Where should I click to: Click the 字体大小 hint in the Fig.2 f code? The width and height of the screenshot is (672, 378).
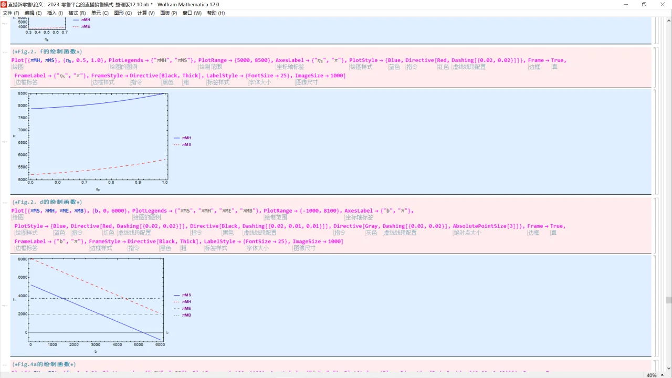(x=260, y=82)
